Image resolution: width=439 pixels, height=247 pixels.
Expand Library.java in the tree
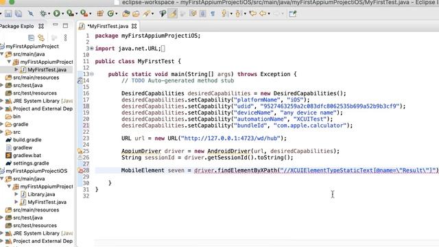pyautogui.click(x=16, y=194)
